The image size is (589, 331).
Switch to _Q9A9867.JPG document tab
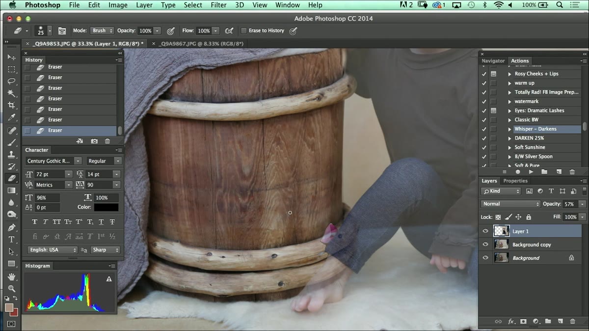[x=201, y=44]
